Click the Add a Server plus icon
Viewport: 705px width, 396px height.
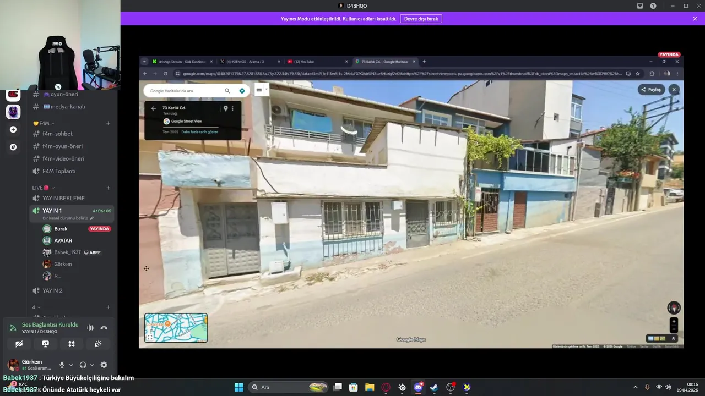pyautogui.click(x=13, y=130)
